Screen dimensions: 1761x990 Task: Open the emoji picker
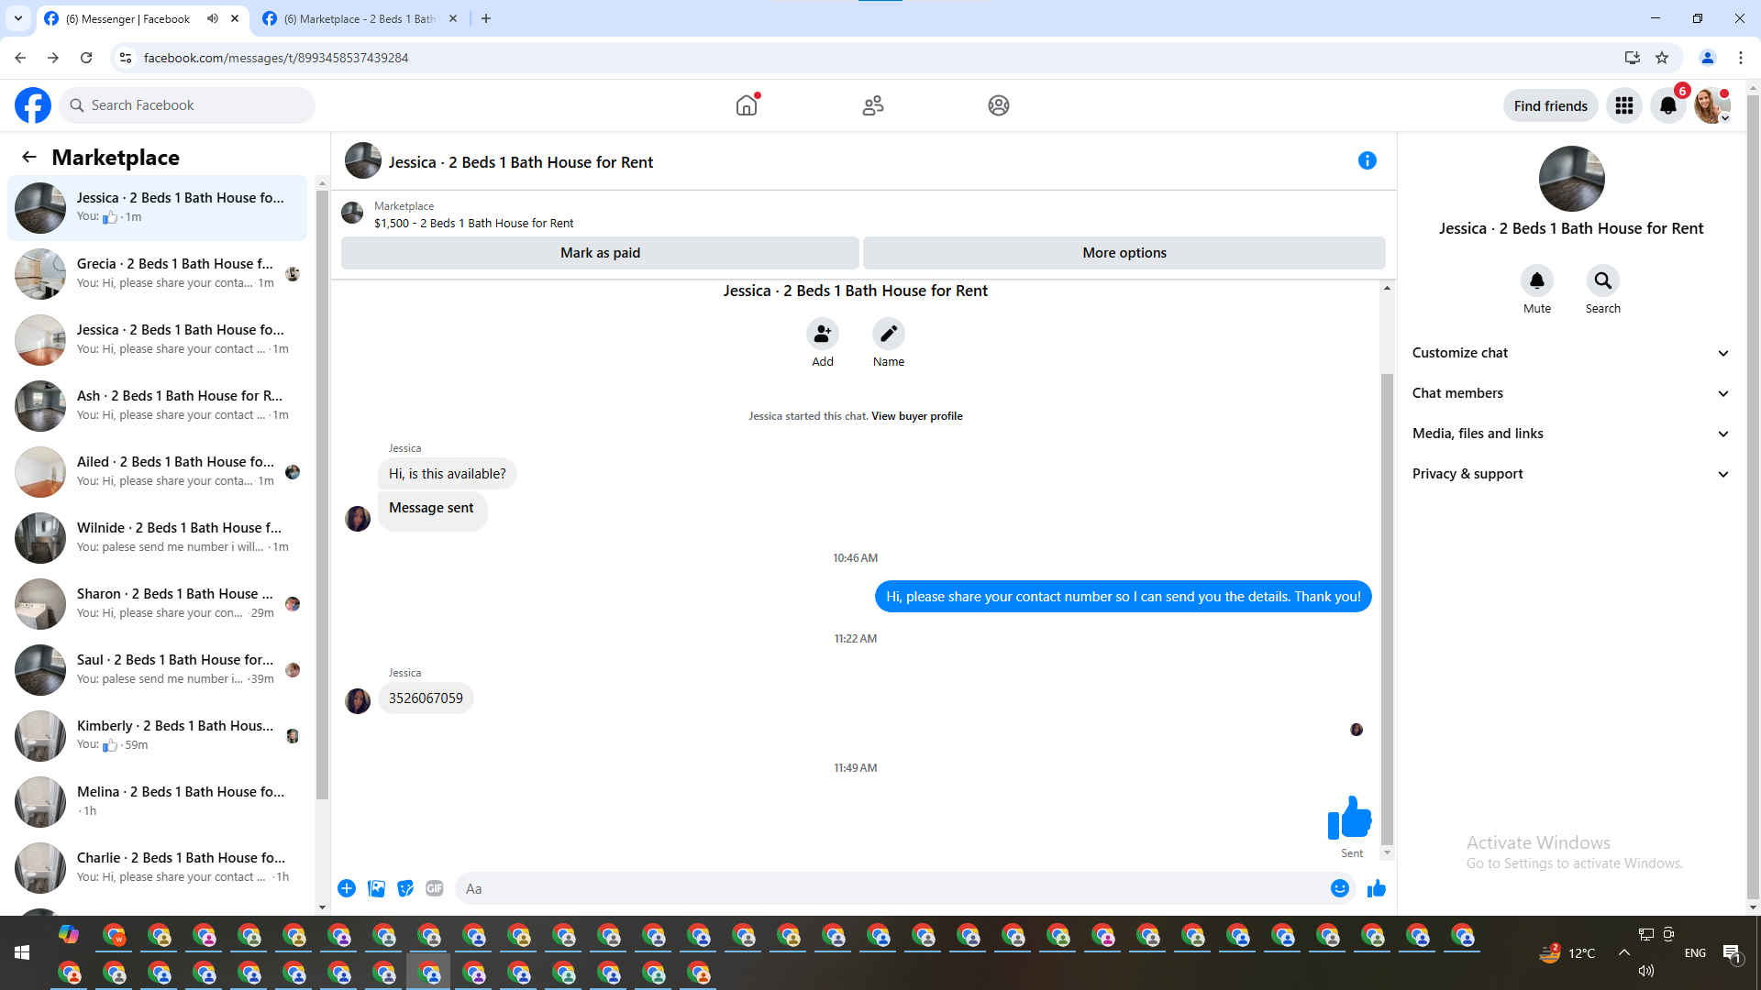tap(1340, 888)
